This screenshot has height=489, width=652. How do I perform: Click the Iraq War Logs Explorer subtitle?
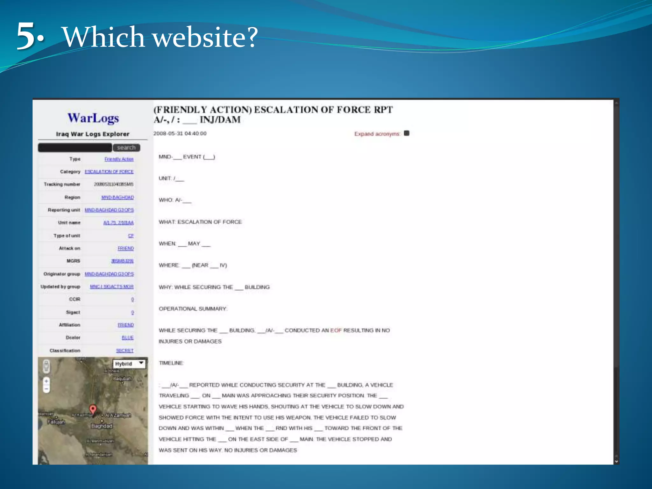point(93,134)
